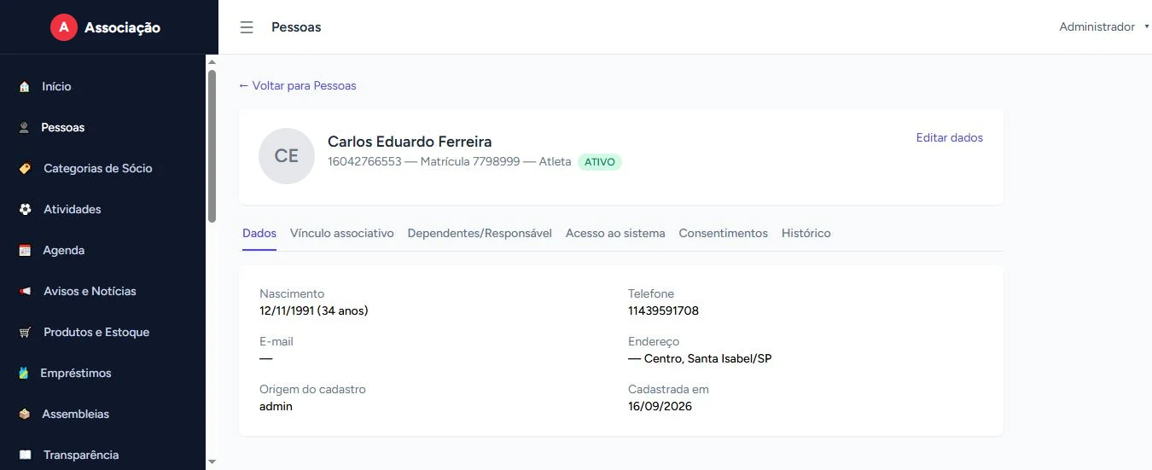Image resolution: width=1152 pixels, height=470 pixels.
Task: Click the Categorias de Sócio tag icon
Action: [25, 168]
